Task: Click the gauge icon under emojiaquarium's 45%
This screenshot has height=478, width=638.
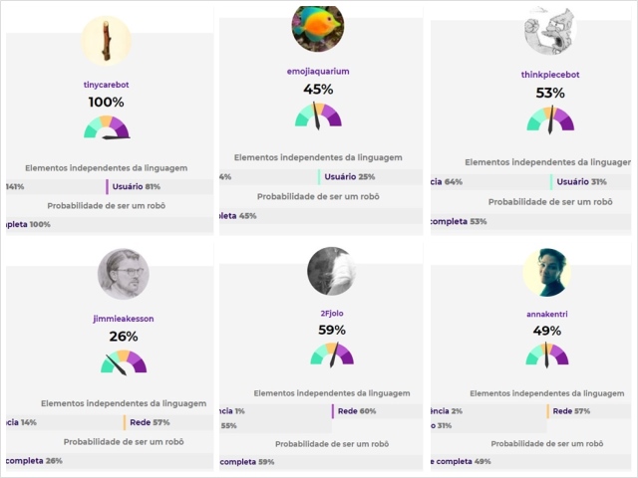Action: (318, 116)
